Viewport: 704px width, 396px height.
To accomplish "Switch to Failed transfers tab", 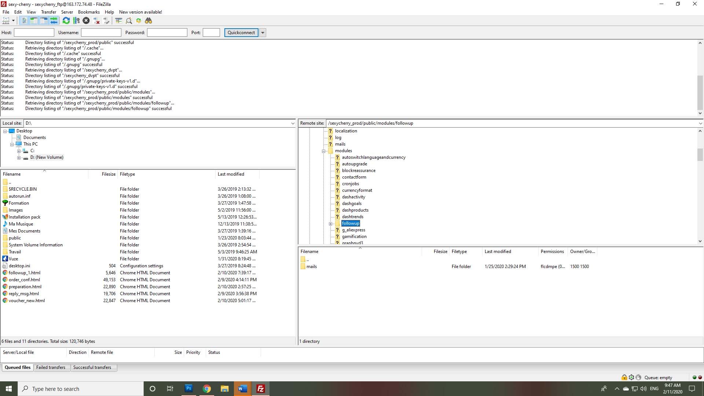I will pos(51,367).
